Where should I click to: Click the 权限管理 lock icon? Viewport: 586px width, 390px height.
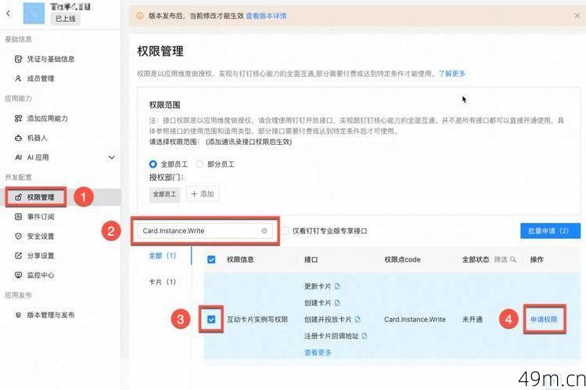[x=18, y=197]
